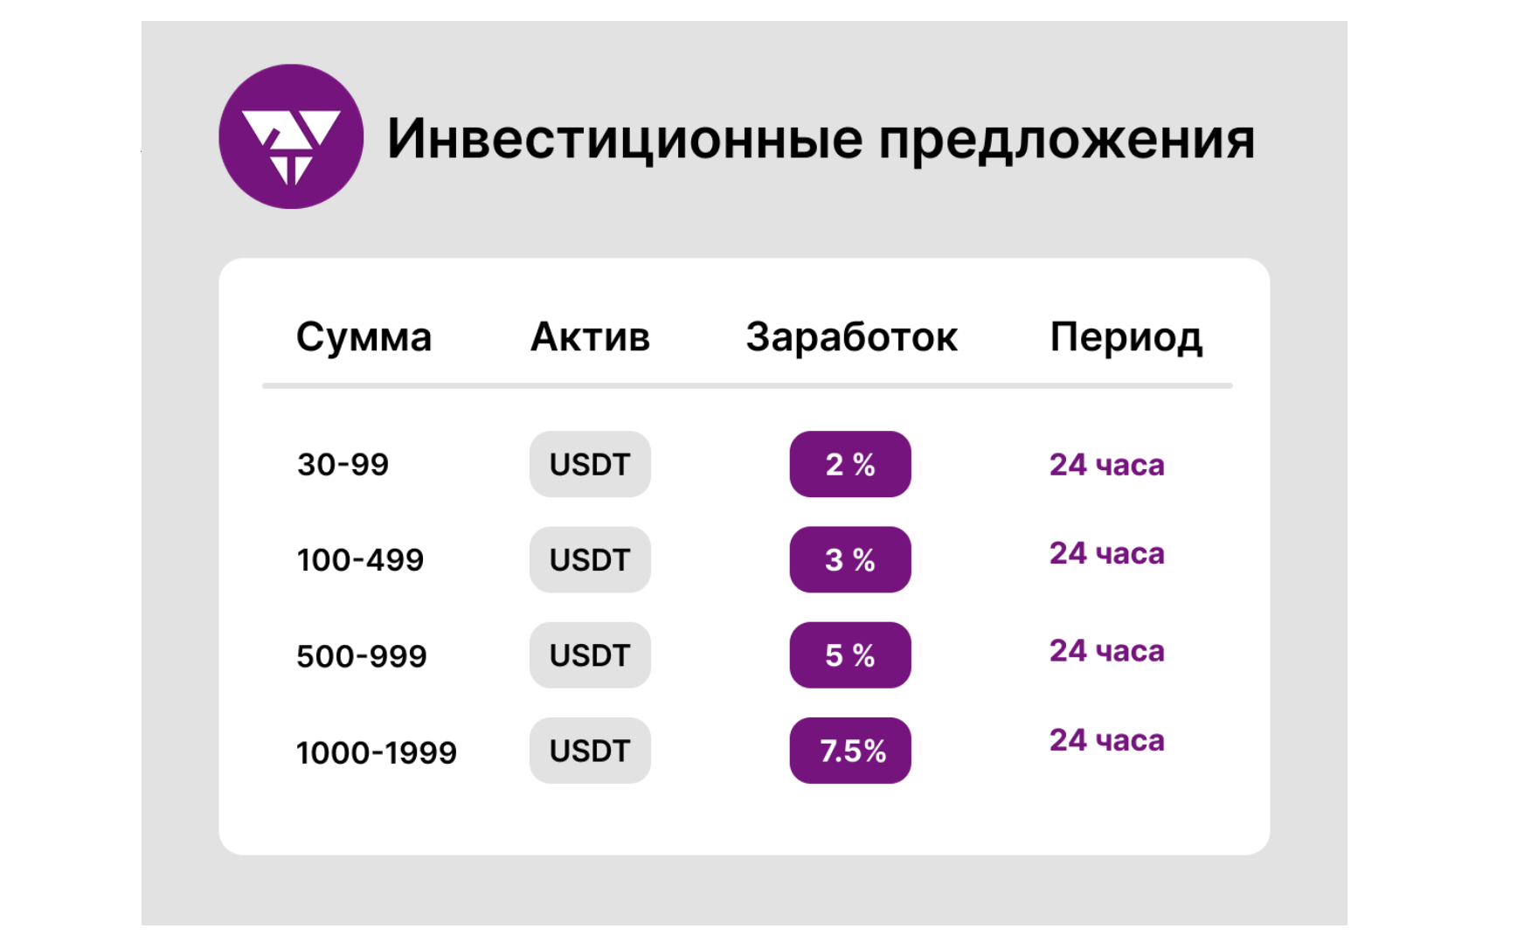1524x949 pixels.
Task: Click the 30-99 amount range
Action: (343, 465)
